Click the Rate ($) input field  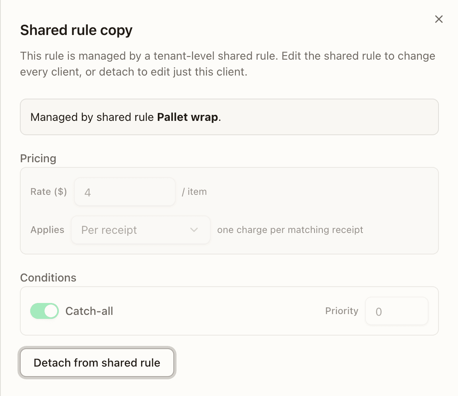(125, 192)
